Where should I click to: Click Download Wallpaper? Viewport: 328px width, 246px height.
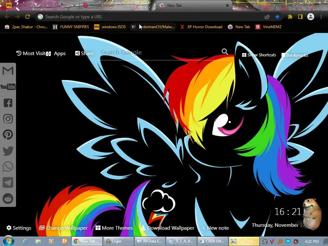point(167,228)
